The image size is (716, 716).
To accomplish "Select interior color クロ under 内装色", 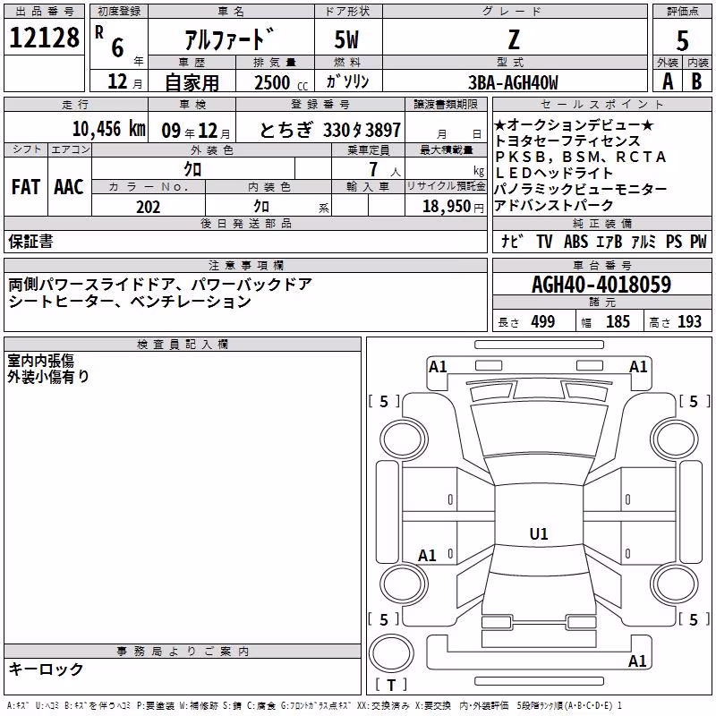I will coord(261,207).
